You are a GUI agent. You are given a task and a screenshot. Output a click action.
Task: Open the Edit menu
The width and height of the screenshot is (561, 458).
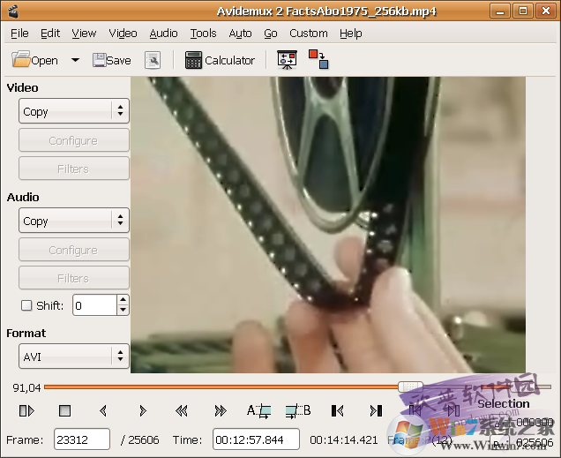[50, 34]
